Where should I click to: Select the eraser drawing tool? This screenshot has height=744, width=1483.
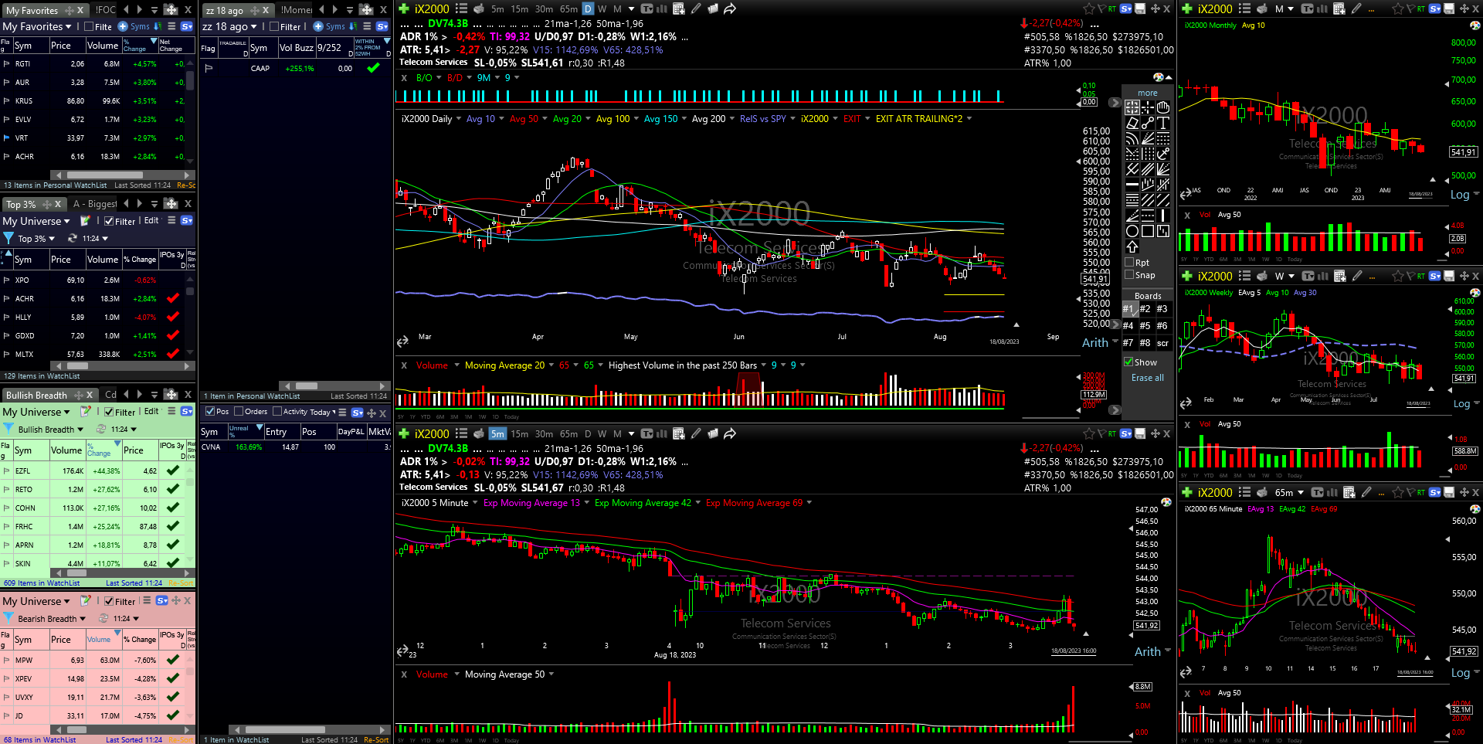(1132, 123)
